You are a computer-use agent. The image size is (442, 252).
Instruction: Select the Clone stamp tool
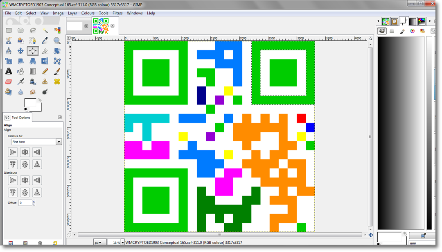coord(45,82)
